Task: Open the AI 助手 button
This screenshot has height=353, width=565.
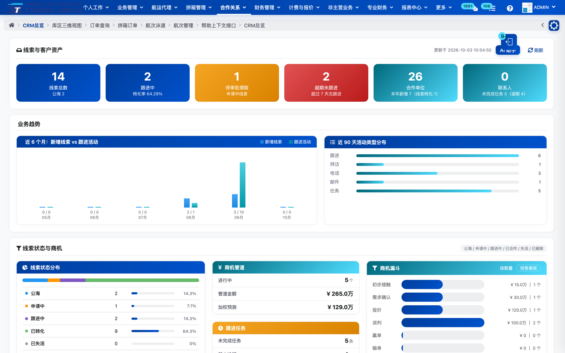Action: [x=508, y=50]
